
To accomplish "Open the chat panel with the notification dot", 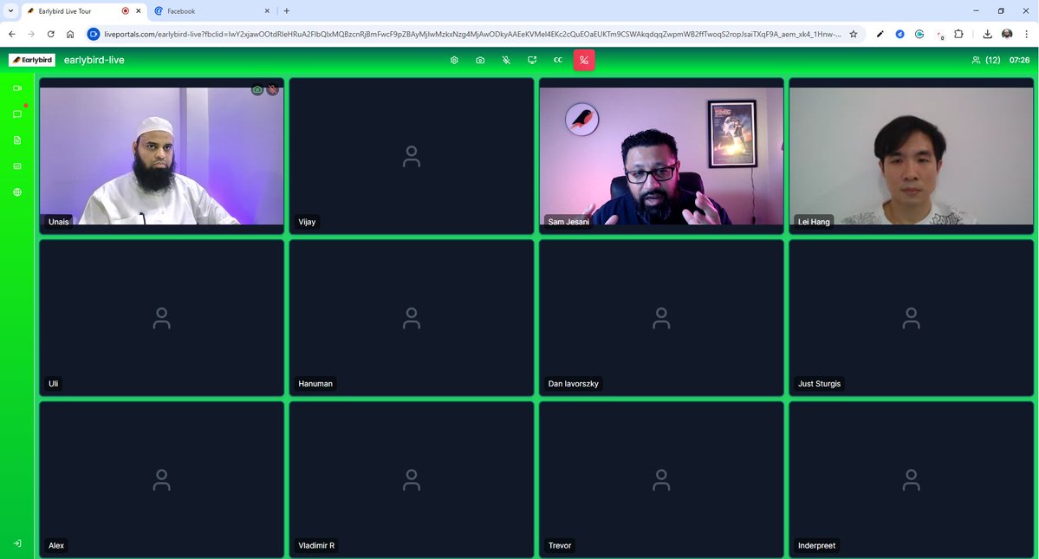I will tap(16, 114).
